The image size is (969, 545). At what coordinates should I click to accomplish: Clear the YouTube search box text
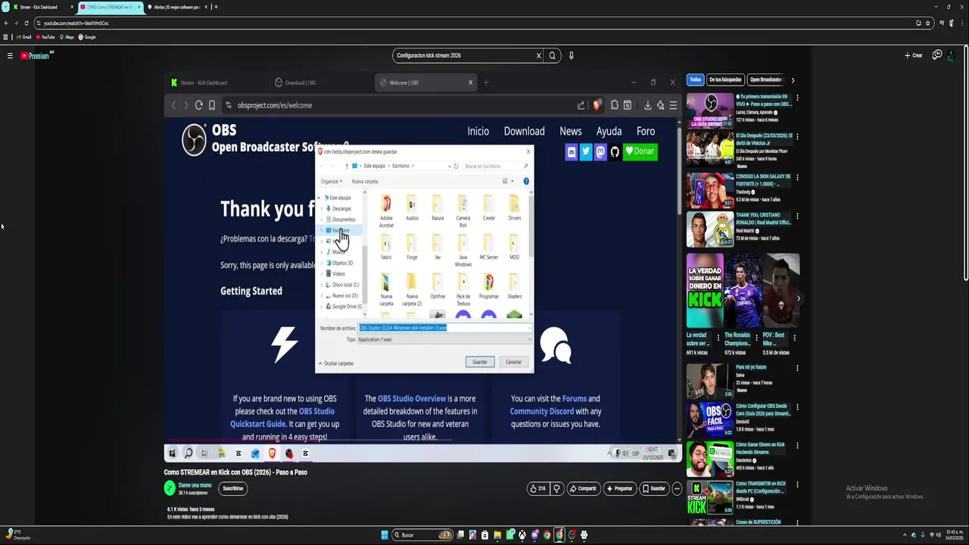click(539, 55)
